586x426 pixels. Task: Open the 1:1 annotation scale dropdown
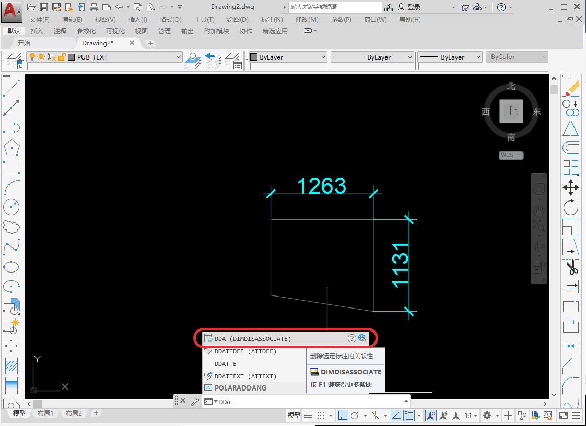471,416
